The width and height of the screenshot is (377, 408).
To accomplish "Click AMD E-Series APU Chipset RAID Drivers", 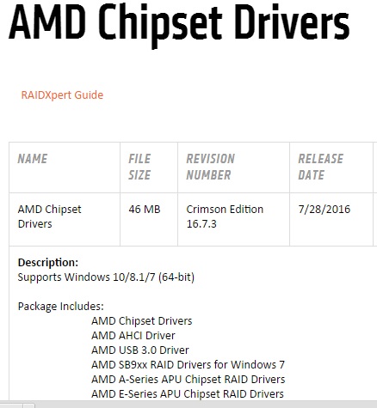I will click(188, 394).
